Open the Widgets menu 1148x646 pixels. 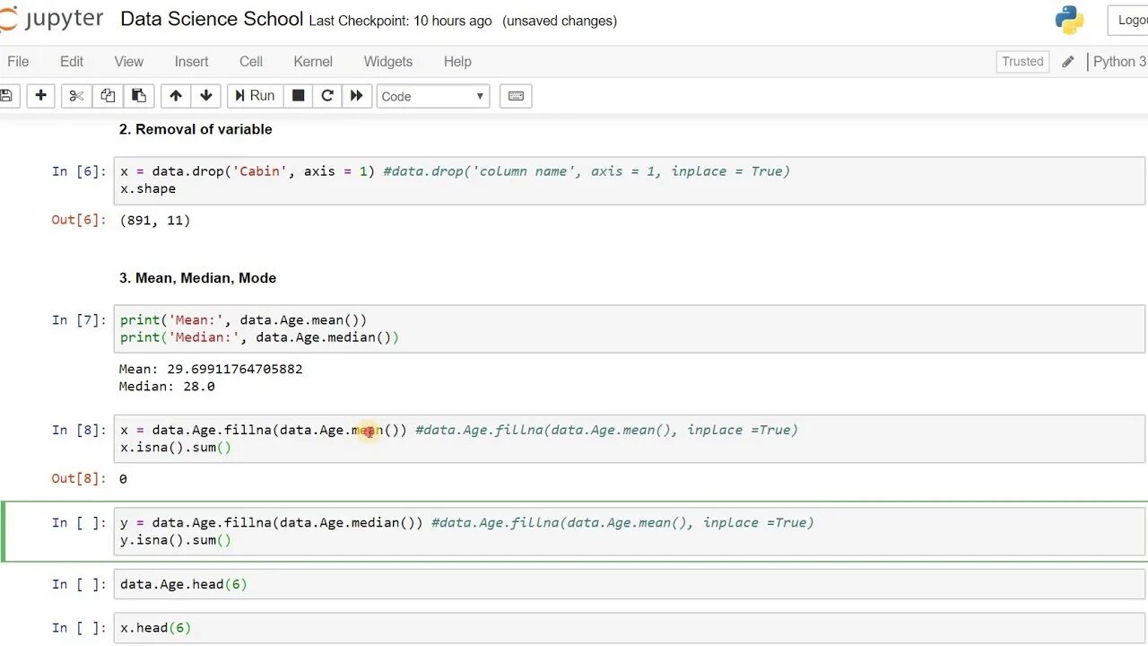(x=388, y=62)
